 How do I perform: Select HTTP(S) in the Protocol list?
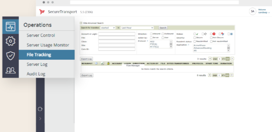(154, 47)
